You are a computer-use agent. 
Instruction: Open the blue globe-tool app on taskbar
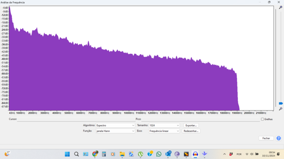[131, 154]
